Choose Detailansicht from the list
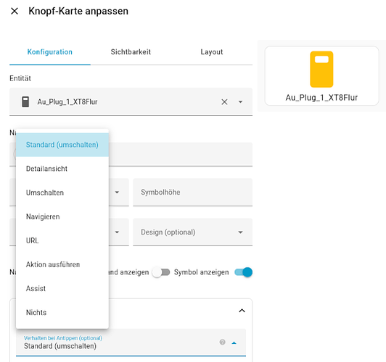Screen dimensions: 386x362 click(62, 169)
